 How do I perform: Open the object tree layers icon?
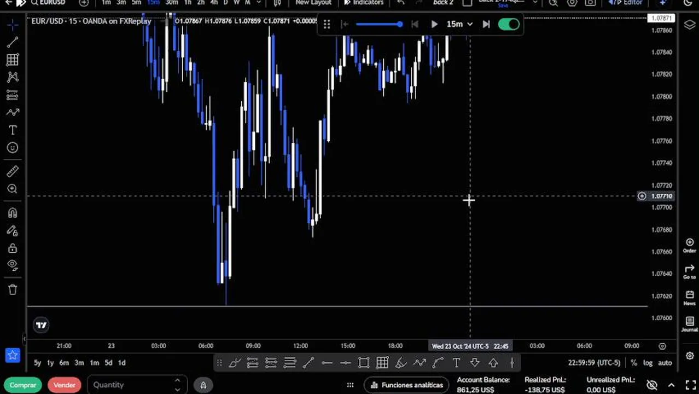click(689, 25)
